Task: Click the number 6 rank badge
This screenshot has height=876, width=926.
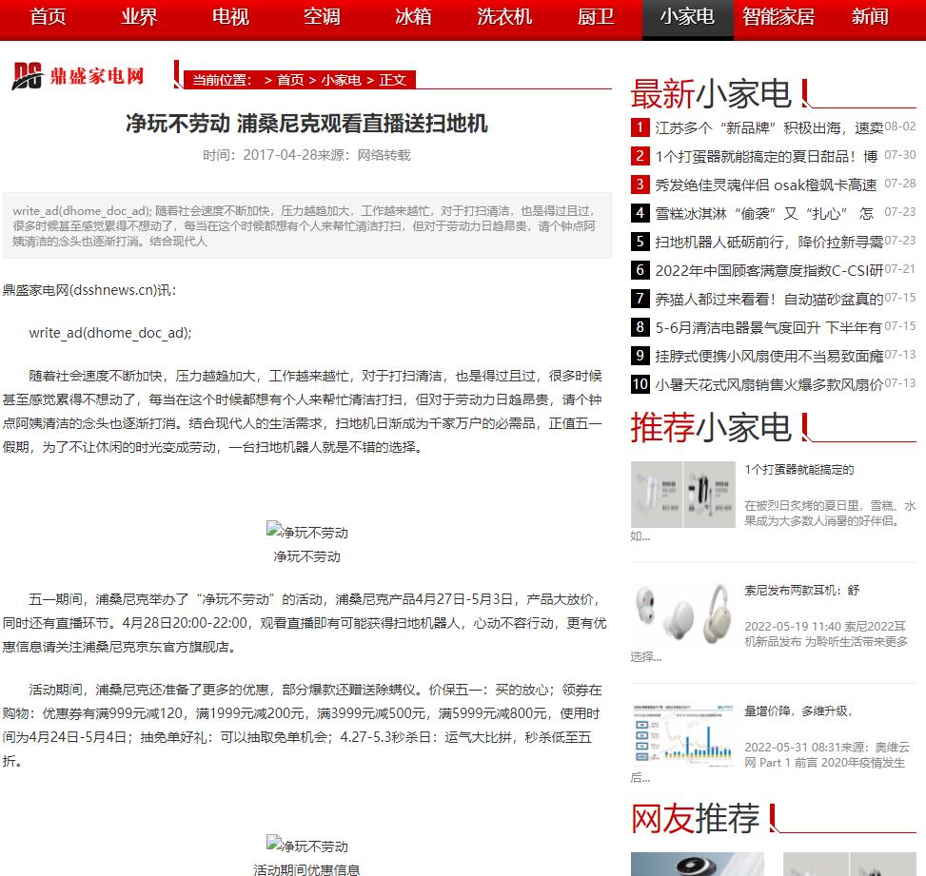Action: [640, 270]
